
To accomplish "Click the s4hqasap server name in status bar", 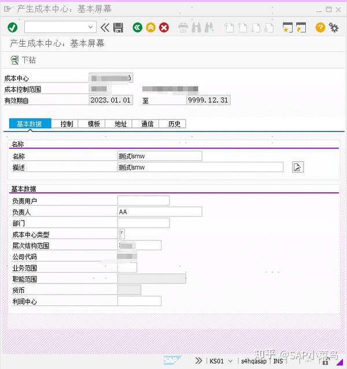I will [254, 361].
